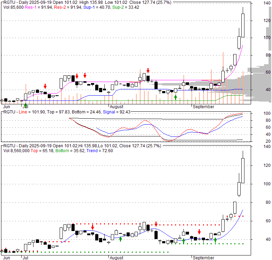Viewport: 272px width, 260px height.
Task: Click the green up arrow in late August on the top chart
Action: click(175, 97)
